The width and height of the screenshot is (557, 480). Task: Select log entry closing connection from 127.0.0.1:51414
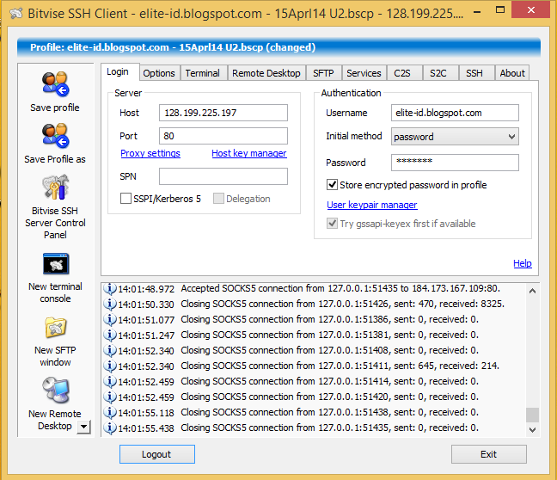tap(313, 382)
